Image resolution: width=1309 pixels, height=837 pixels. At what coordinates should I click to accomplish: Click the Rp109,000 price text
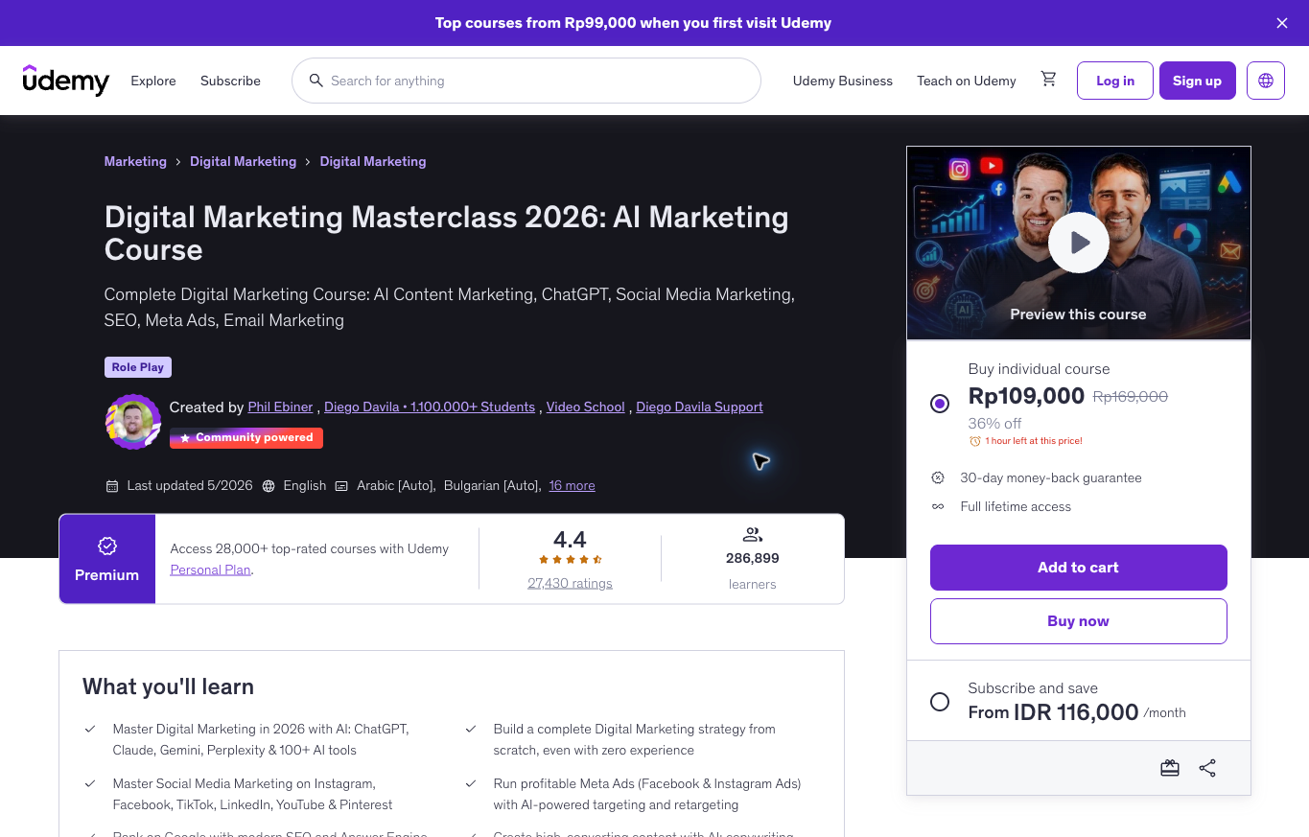tap(1026, 396)
